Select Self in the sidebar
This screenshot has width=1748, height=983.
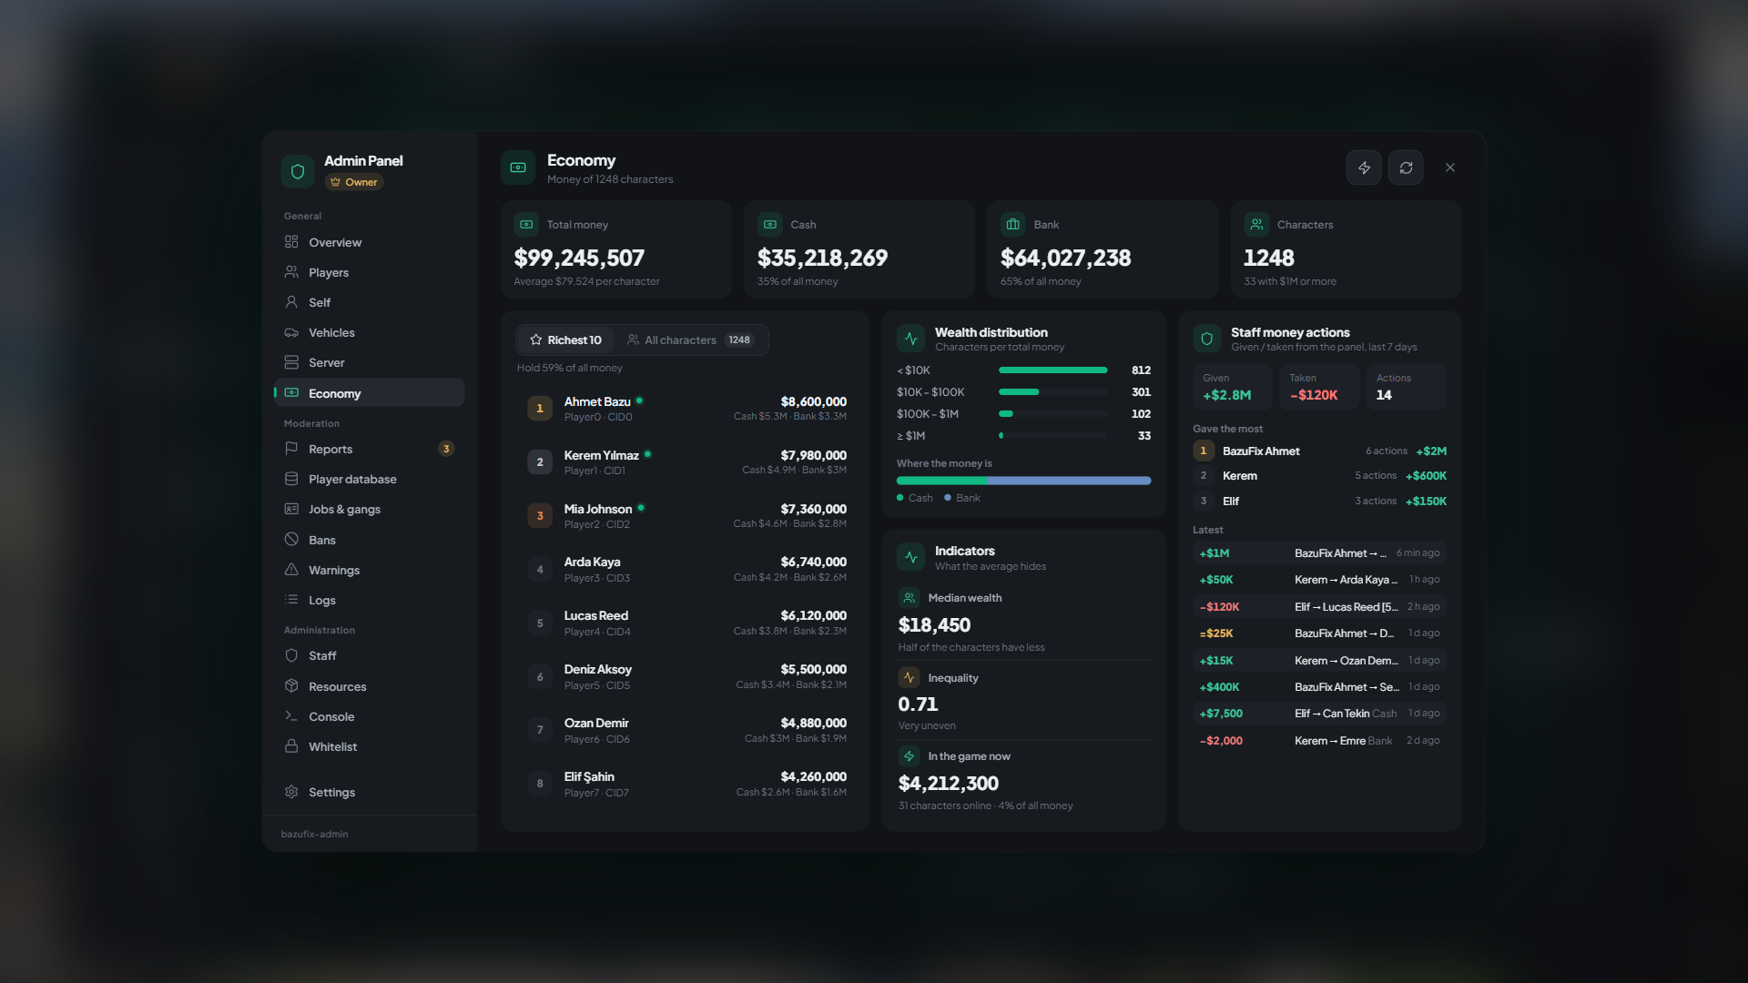370,302
